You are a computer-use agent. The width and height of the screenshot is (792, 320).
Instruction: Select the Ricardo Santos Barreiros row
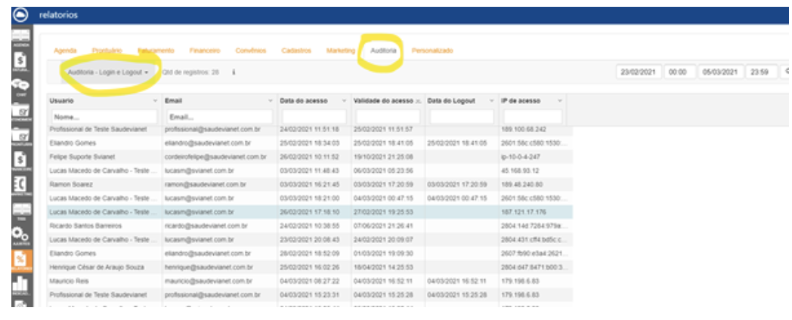coord(310,226)
